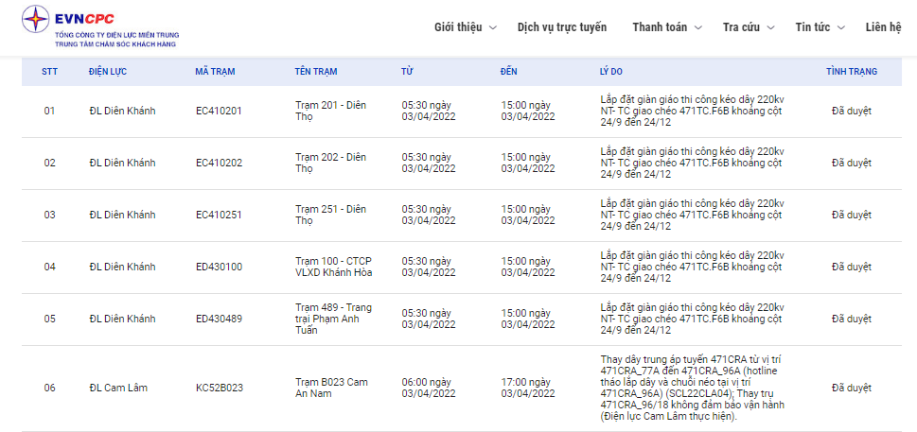The height and width of the screenshot is (432, 917).
Task: Expand the Giới thiệu dropdown chevron
Action: (492, 27)
